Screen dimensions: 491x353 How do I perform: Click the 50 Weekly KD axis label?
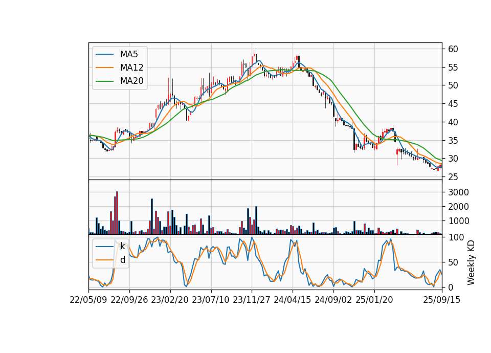[453, 262]
